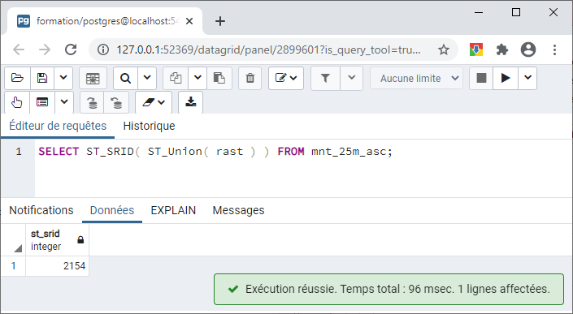Image resolution: width=573 pixels, height=314 pixels.
Task: Open the Données results tab
Action: point(112,210)
